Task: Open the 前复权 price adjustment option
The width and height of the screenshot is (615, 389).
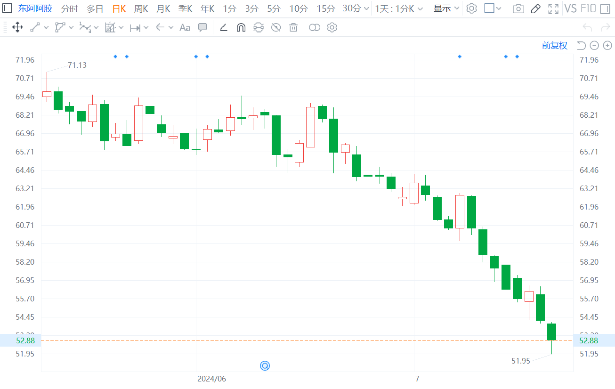Action: 555,45
